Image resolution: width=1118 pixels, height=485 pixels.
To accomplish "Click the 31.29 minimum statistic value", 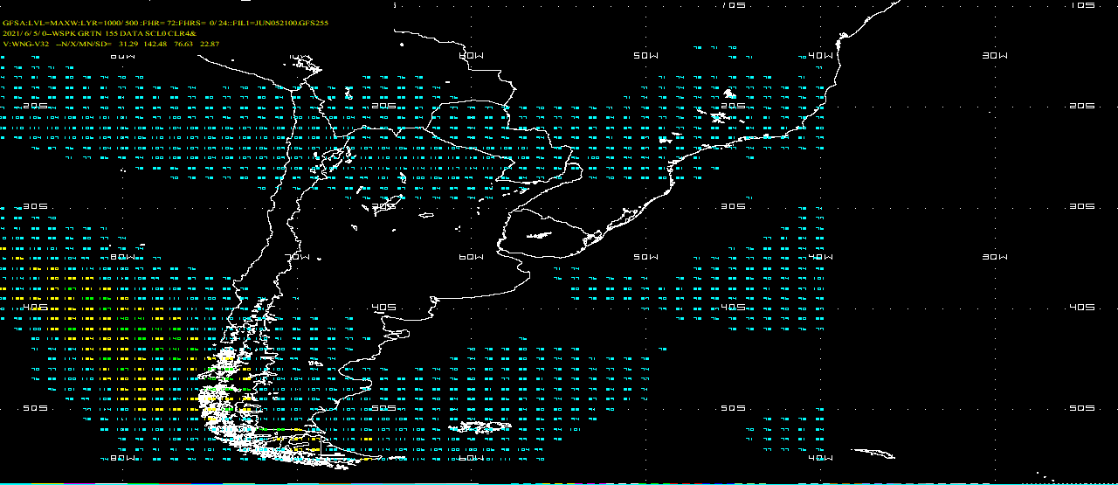I will click(x=128, y=43).
